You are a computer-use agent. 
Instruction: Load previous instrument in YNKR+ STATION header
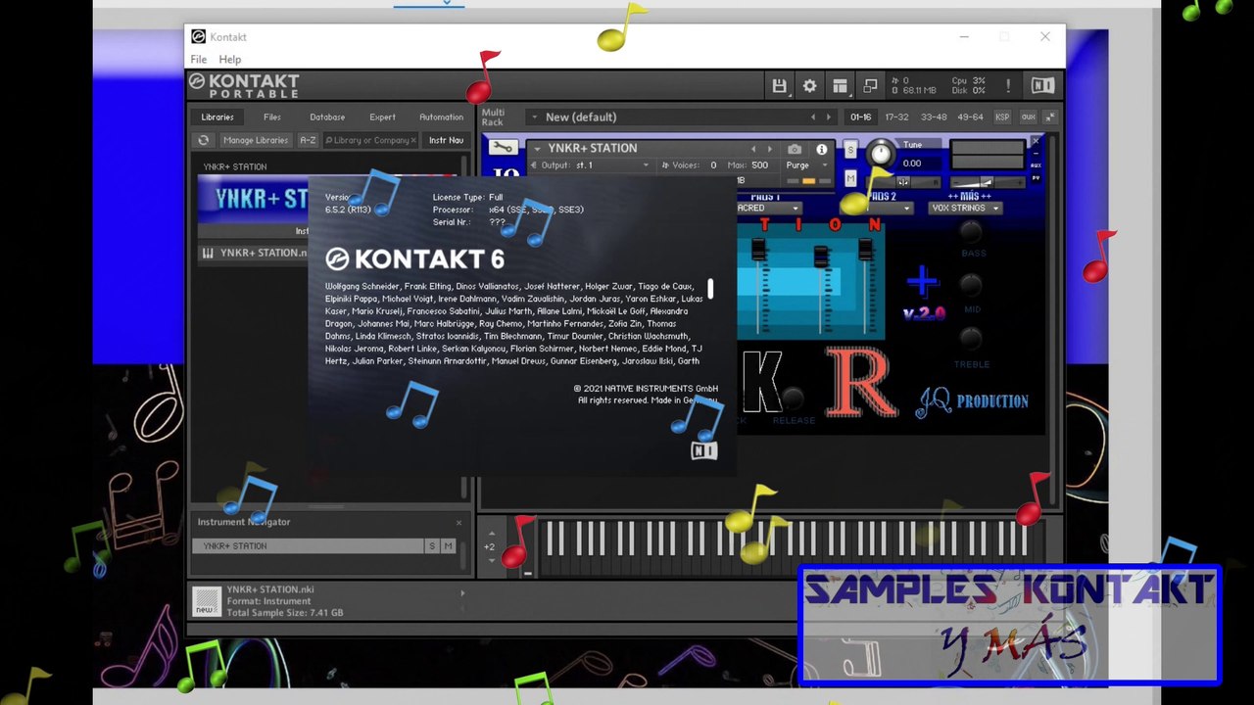pos(753,149)
